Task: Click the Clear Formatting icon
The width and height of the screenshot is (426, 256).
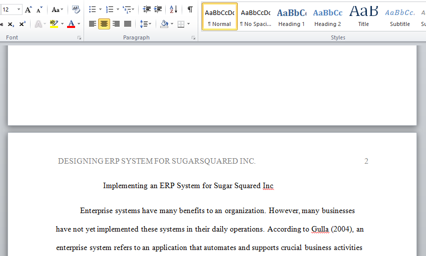Action: pyautogui.click(x=76, y=9)
